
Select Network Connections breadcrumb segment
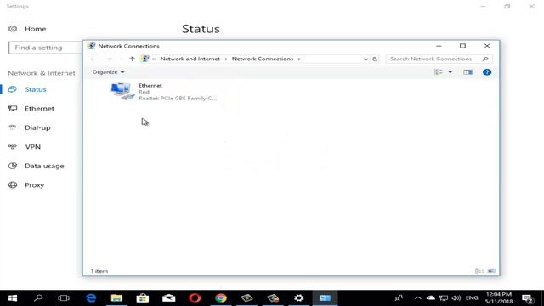[x=263, y=59]
